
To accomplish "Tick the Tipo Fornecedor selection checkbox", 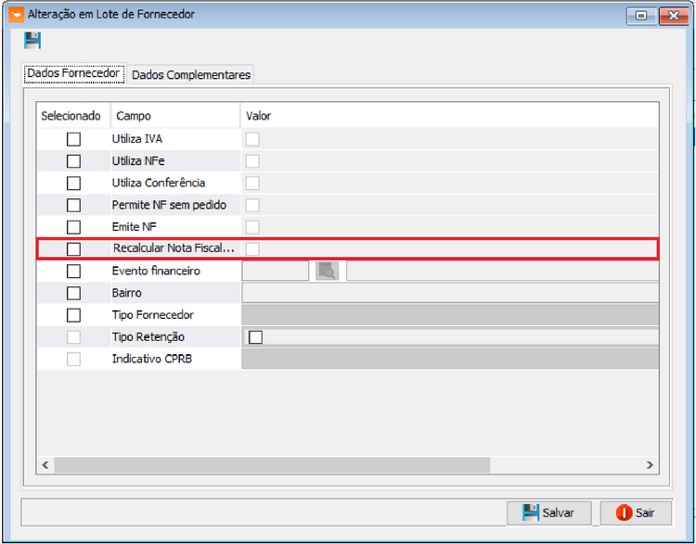I will click(x=73, y=315).
